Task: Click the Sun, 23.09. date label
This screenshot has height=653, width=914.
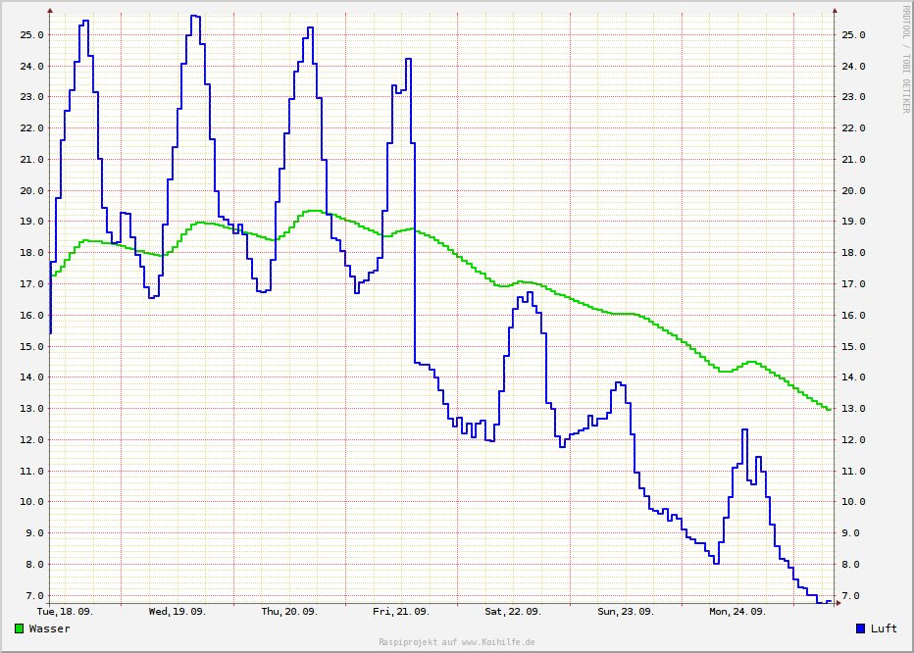Action: (626, 611)
